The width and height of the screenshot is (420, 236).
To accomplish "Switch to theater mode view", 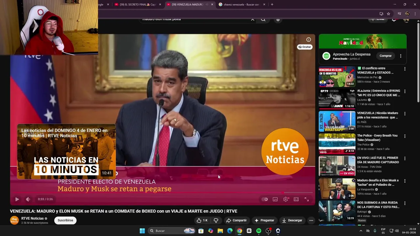I will click(x=296, y=199).
